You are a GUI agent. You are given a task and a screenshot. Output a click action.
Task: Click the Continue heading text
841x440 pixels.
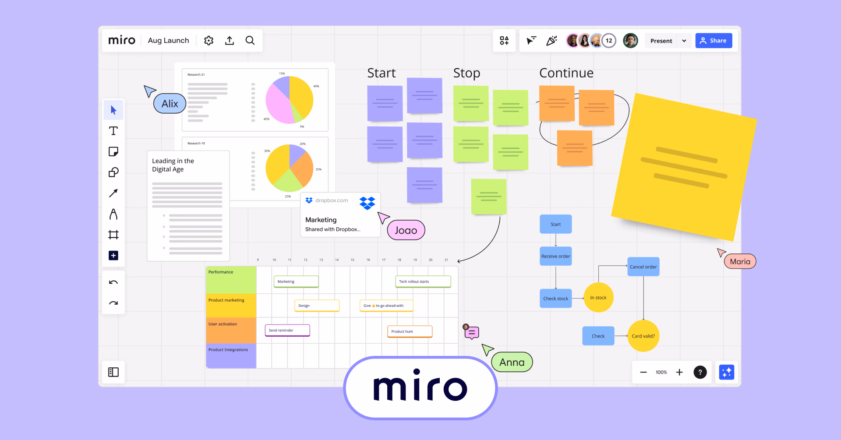tap(566, 73)
